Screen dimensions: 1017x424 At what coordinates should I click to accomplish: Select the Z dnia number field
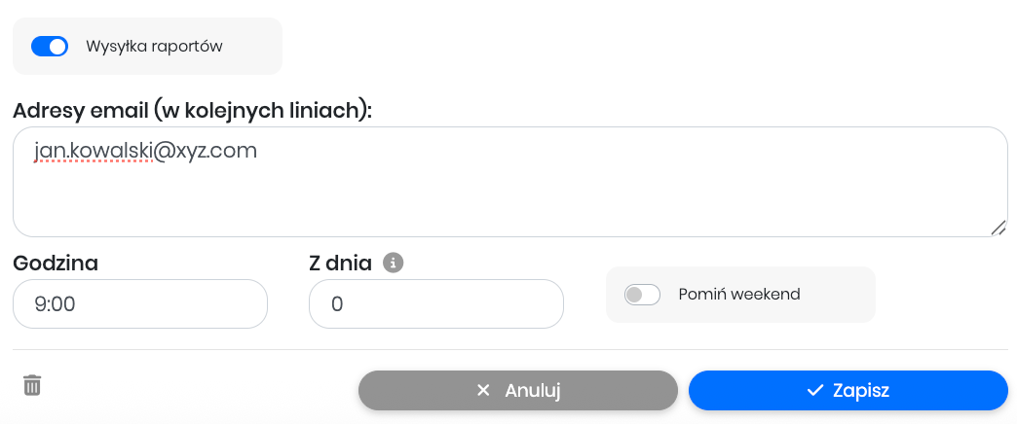[435, 304]
